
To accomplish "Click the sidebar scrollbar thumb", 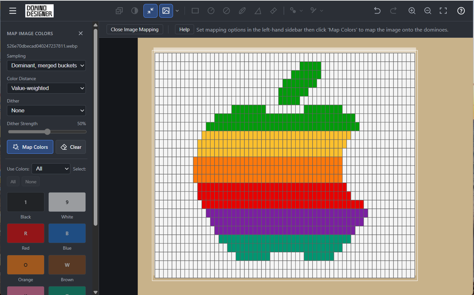I will tap(95, 127).
